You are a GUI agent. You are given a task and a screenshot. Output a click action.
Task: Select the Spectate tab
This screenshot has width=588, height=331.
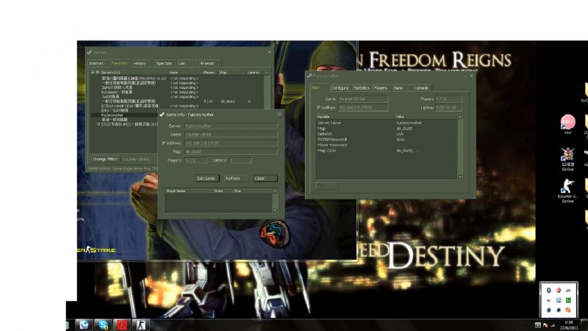[165, 63]
